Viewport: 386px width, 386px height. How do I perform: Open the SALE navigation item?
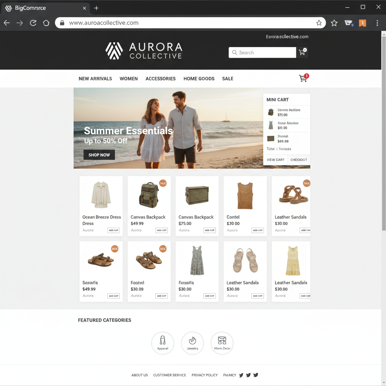point(228,79)
